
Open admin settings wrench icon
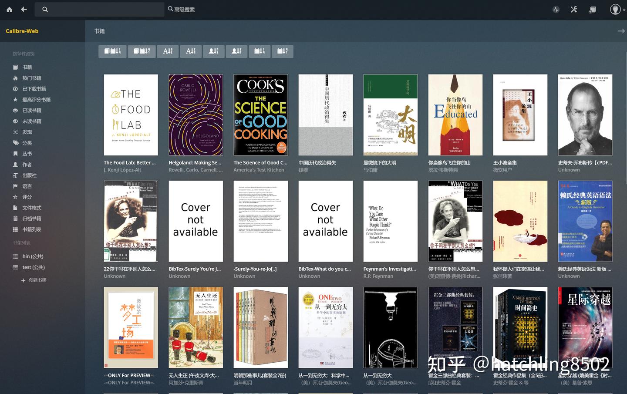574,9
